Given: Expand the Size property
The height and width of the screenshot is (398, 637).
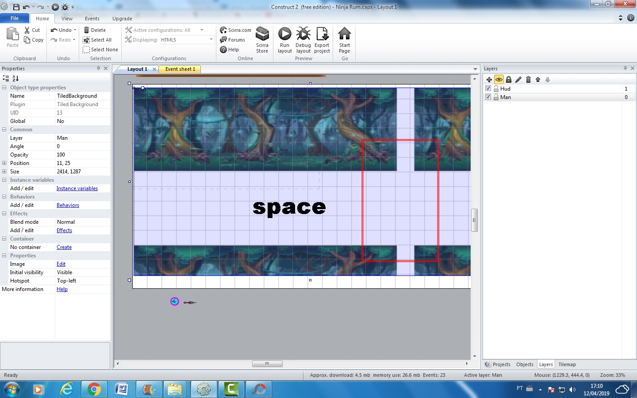Looking at the screenshot, I should 4,172.
